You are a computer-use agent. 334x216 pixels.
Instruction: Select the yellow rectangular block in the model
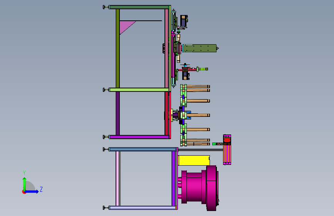pos(194,161)
